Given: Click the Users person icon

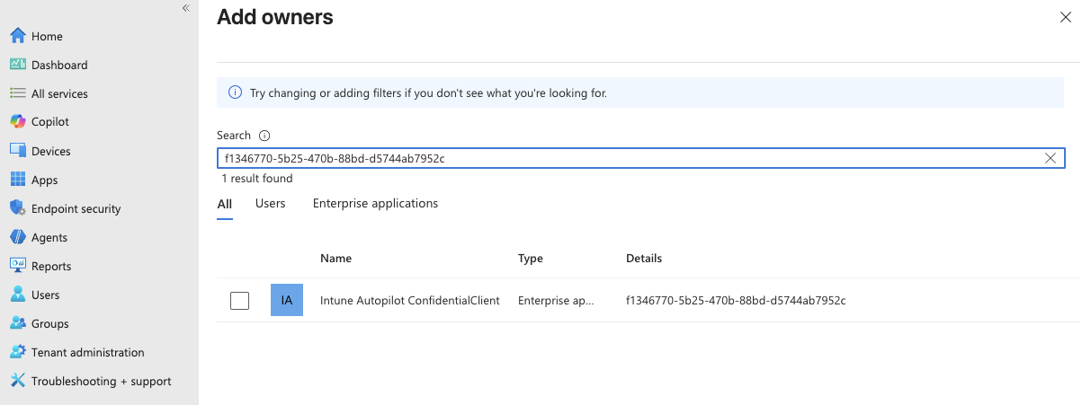Looking at the screenshot, I should click(x=17, y=295).
